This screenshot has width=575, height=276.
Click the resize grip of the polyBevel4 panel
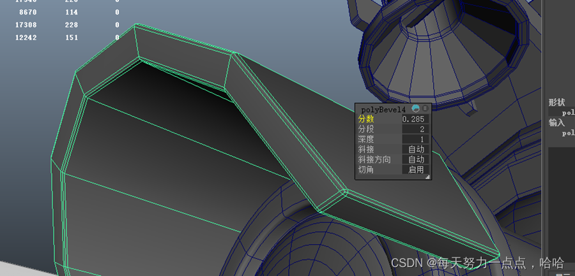click(x=427, y=177)
